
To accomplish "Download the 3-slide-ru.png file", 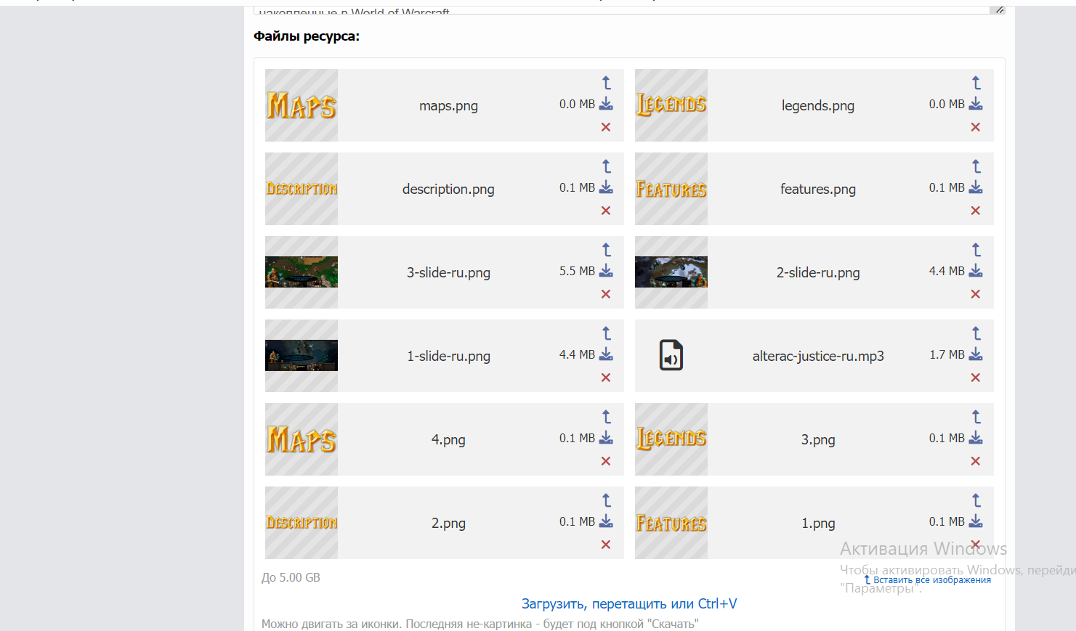I will click(606, 271).
